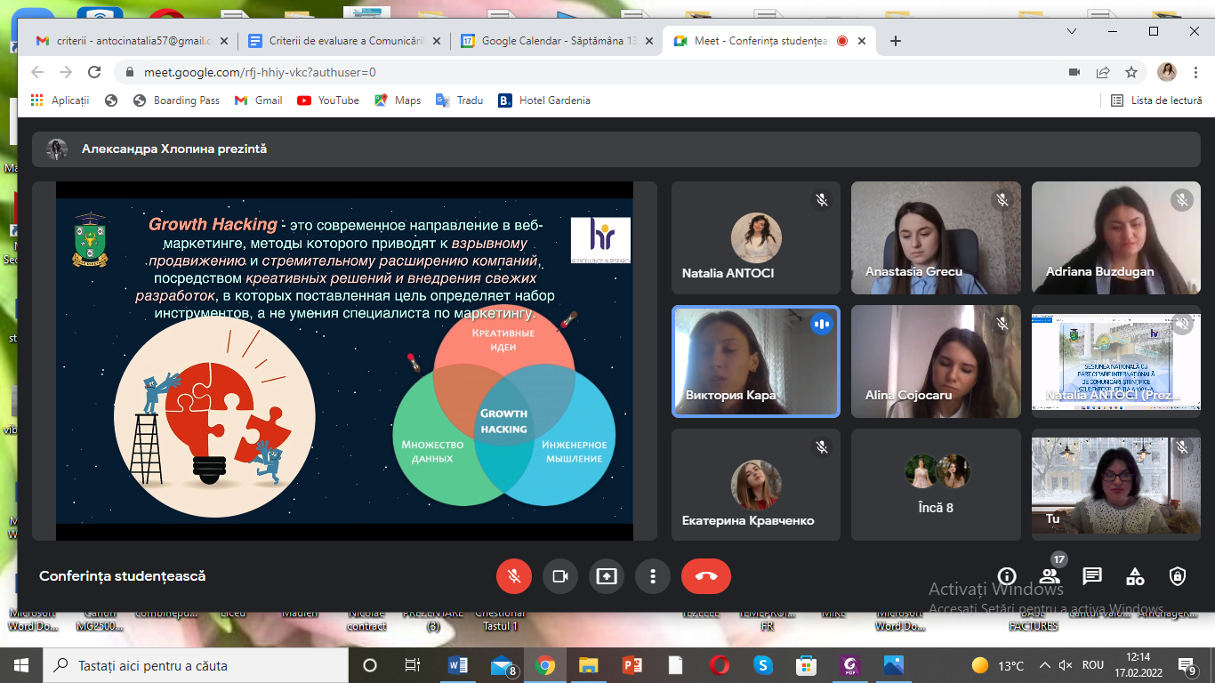Open the Gmail bookmark
Image resolution: width=1215 pixels, height=683 pixels.
(259, 100)
